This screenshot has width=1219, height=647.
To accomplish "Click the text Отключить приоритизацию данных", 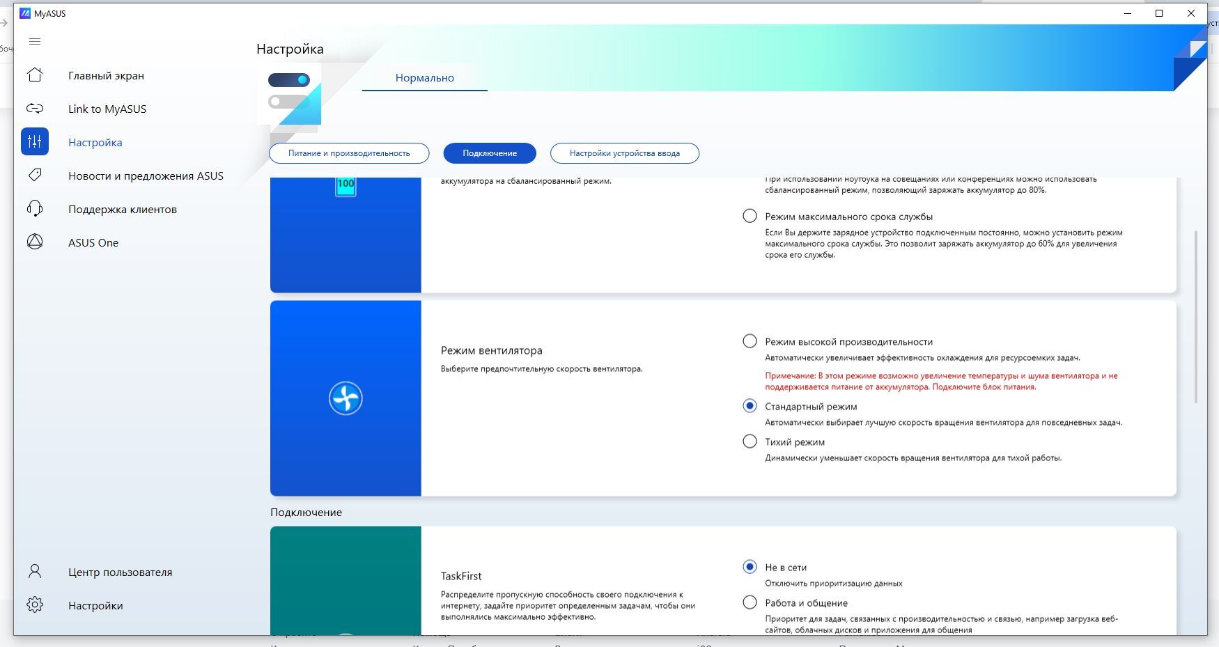I will pyautogui.click(x=834, y=584).
